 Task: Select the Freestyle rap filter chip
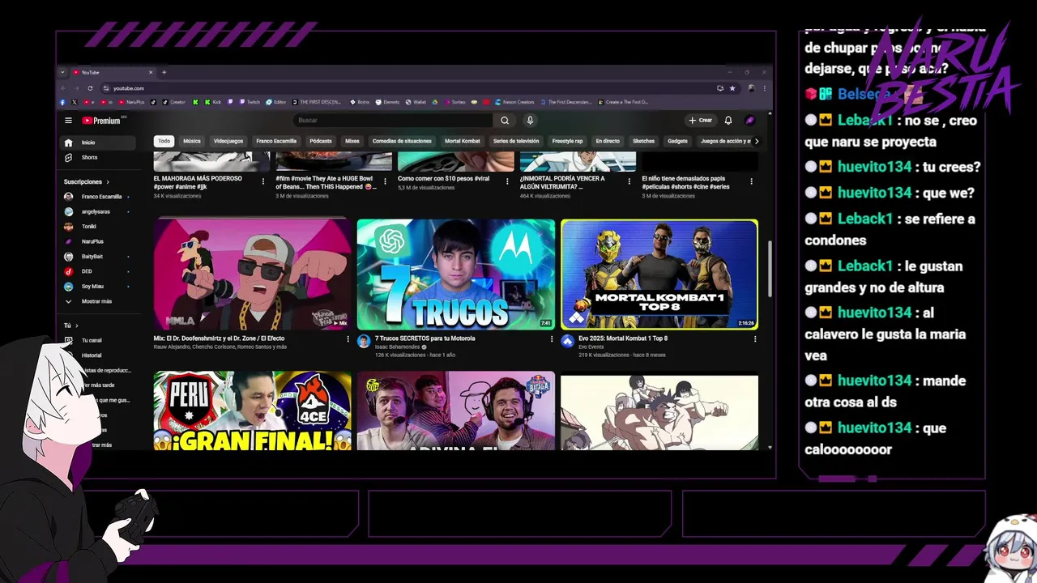(567, 141)
